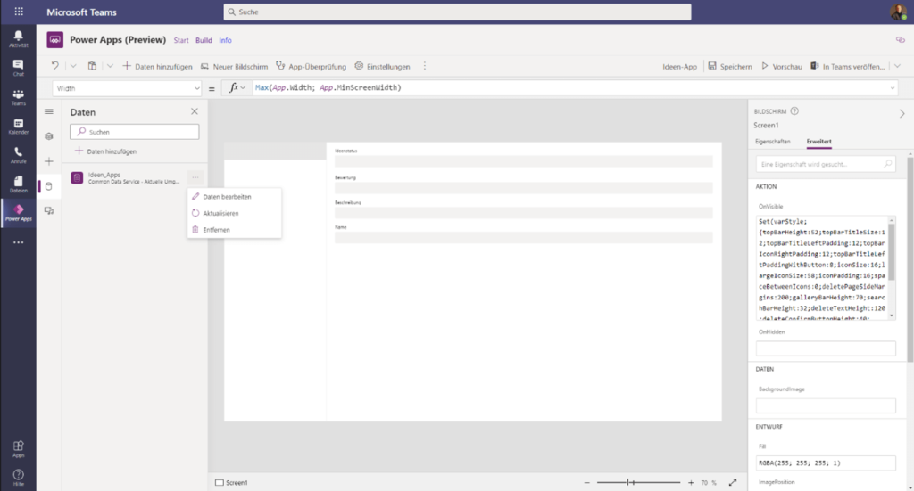Image resolution: width=914 pixels, height=491 pixels.
Task: Run App-Überprüfung
Action: pyautogui.click(x=312, y=66)
